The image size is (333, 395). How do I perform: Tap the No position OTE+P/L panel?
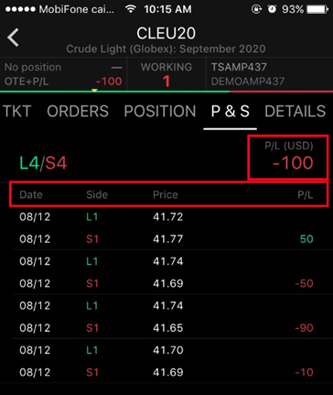point(63,74)
